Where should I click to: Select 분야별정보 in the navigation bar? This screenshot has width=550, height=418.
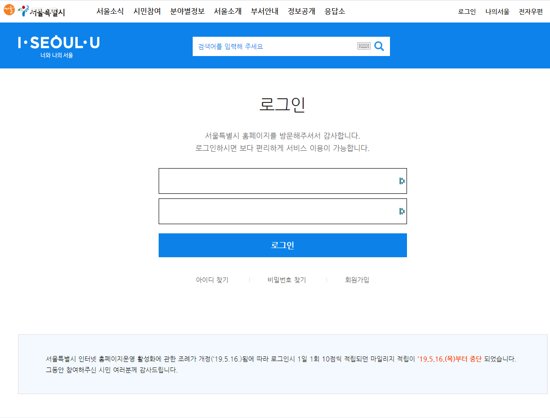pyautogui.click(x=187, y=11)
